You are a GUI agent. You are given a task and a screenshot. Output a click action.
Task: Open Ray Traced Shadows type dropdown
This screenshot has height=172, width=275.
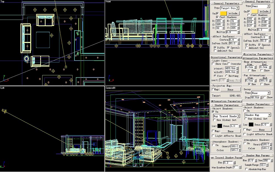point(227,116)
